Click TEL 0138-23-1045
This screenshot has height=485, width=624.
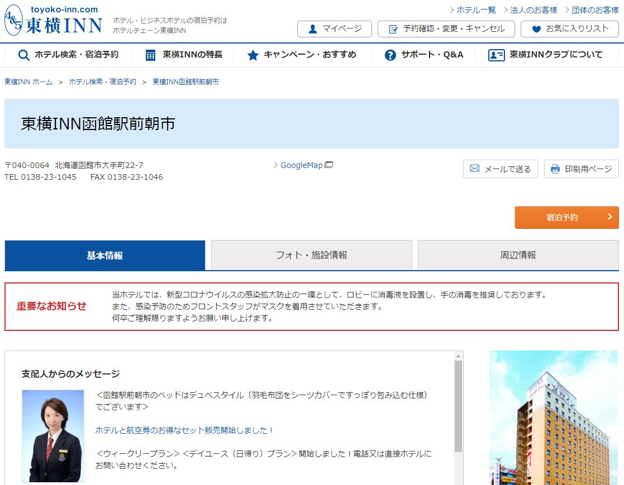[40, 177]
